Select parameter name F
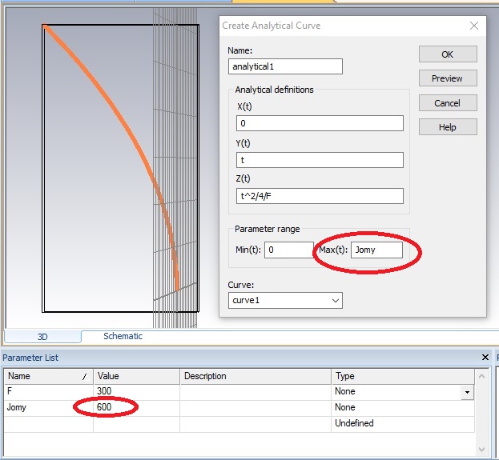This screenshot has width=499, height=460. pos(48,391)
